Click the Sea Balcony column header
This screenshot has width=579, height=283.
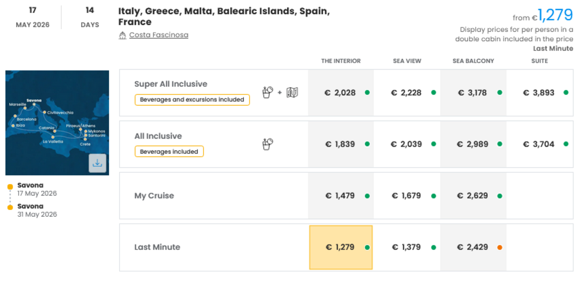point(473,61)
